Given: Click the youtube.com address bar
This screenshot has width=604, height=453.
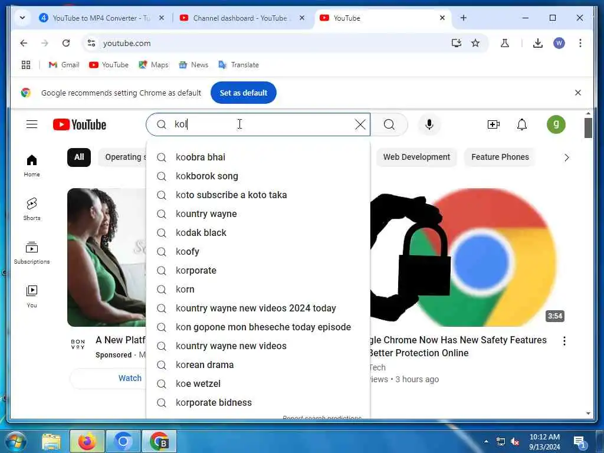Looking at the screenshot, I should (270, 43).
